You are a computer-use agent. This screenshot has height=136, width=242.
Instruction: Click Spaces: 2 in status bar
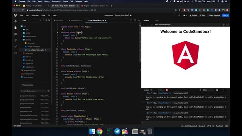[x=202, y=126]
